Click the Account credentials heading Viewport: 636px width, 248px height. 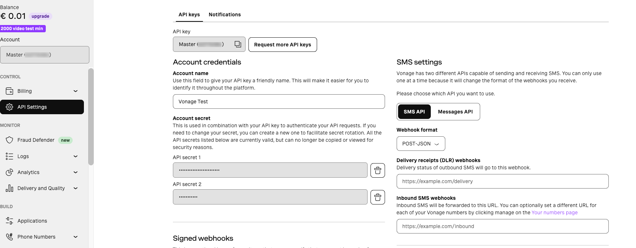coord(207,62)
